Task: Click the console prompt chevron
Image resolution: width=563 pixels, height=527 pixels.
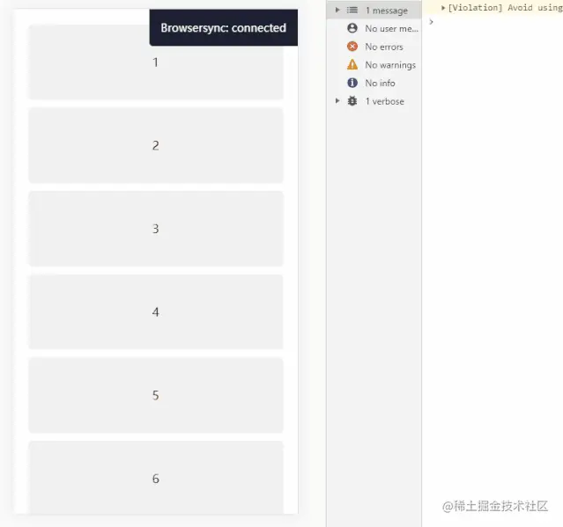Action: (431, 22)
